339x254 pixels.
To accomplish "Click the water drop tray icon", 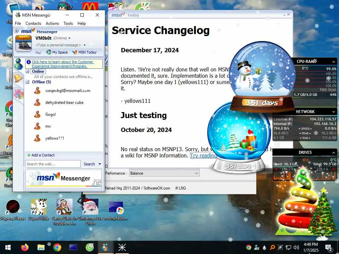I will coord(264,247).
